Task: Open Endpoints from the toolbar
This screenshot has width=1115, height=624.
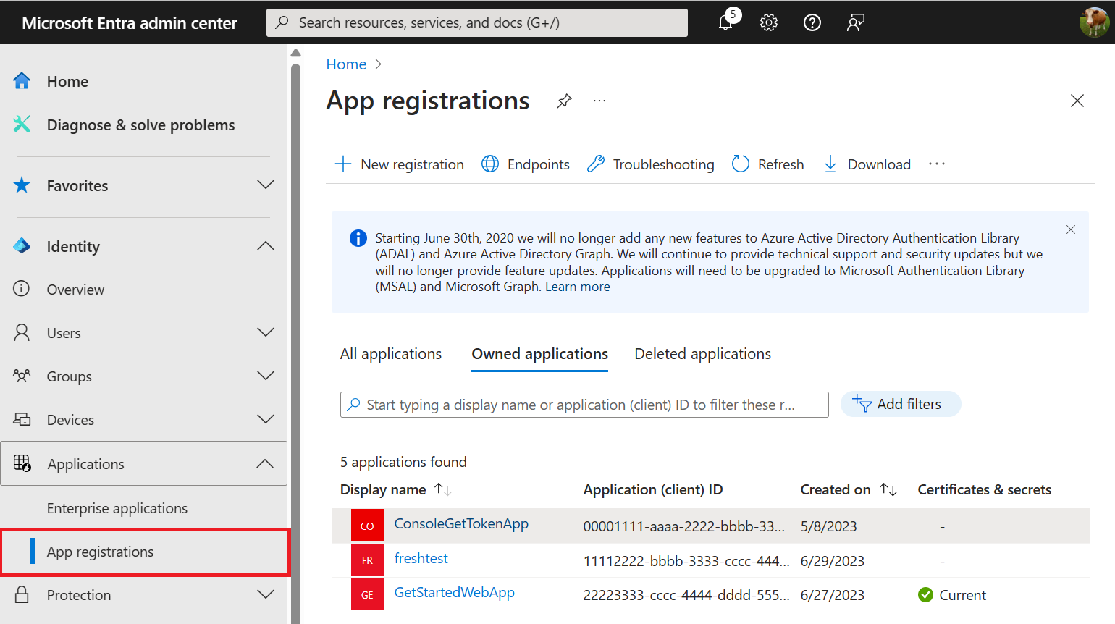Action: point(526,164)
